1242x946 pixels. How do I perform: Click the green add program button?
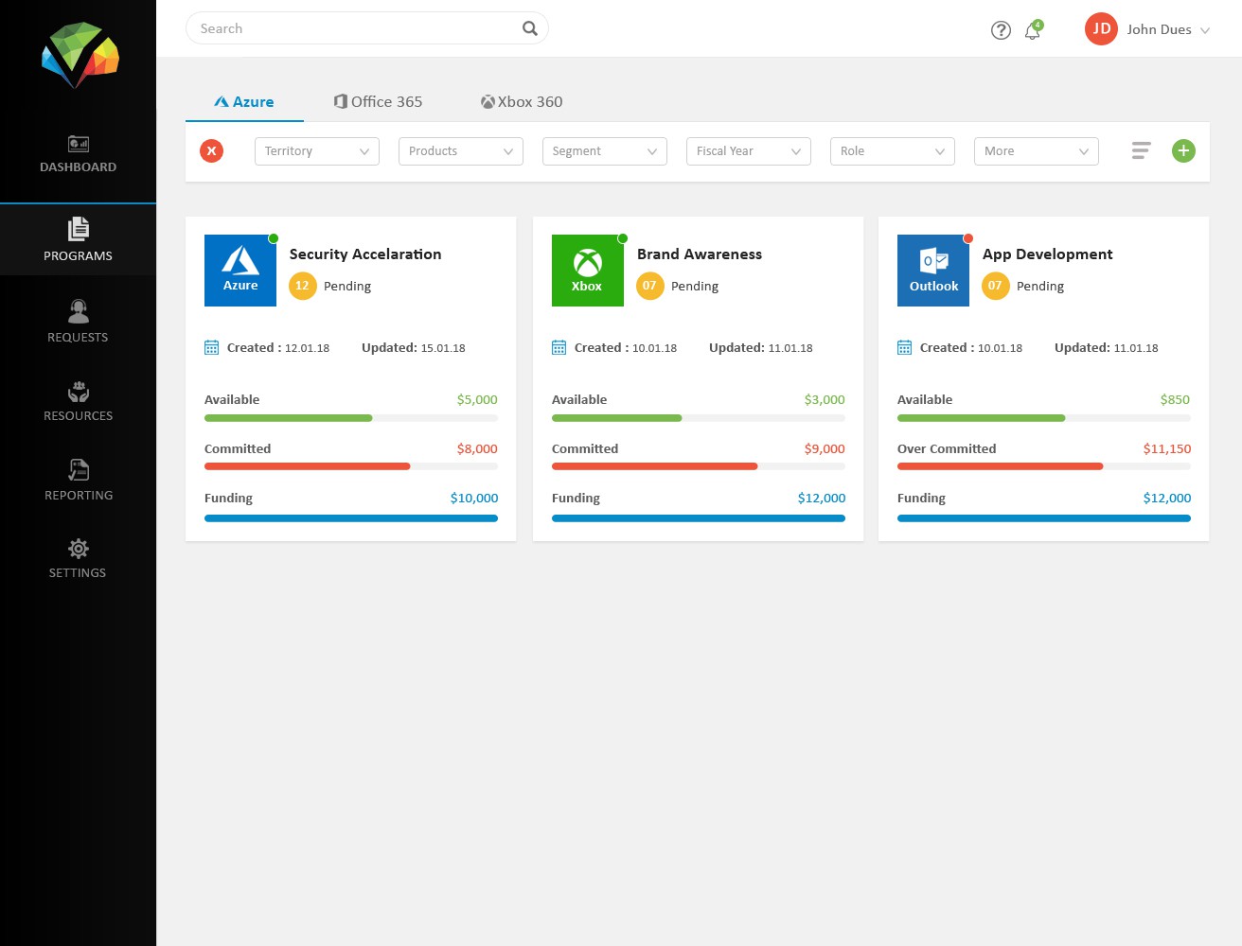pyautogui.click(x=1183, y=151)
